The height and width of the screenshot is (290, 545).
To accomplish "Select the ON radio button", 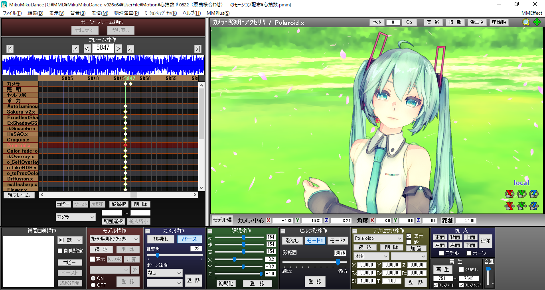I will pyautogui.click(x=93, y=278).
